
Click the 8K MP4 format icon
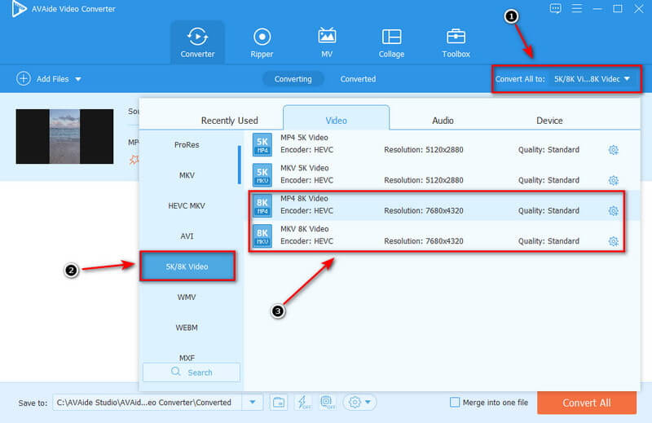pyautogui.click(x=262, y=205)
